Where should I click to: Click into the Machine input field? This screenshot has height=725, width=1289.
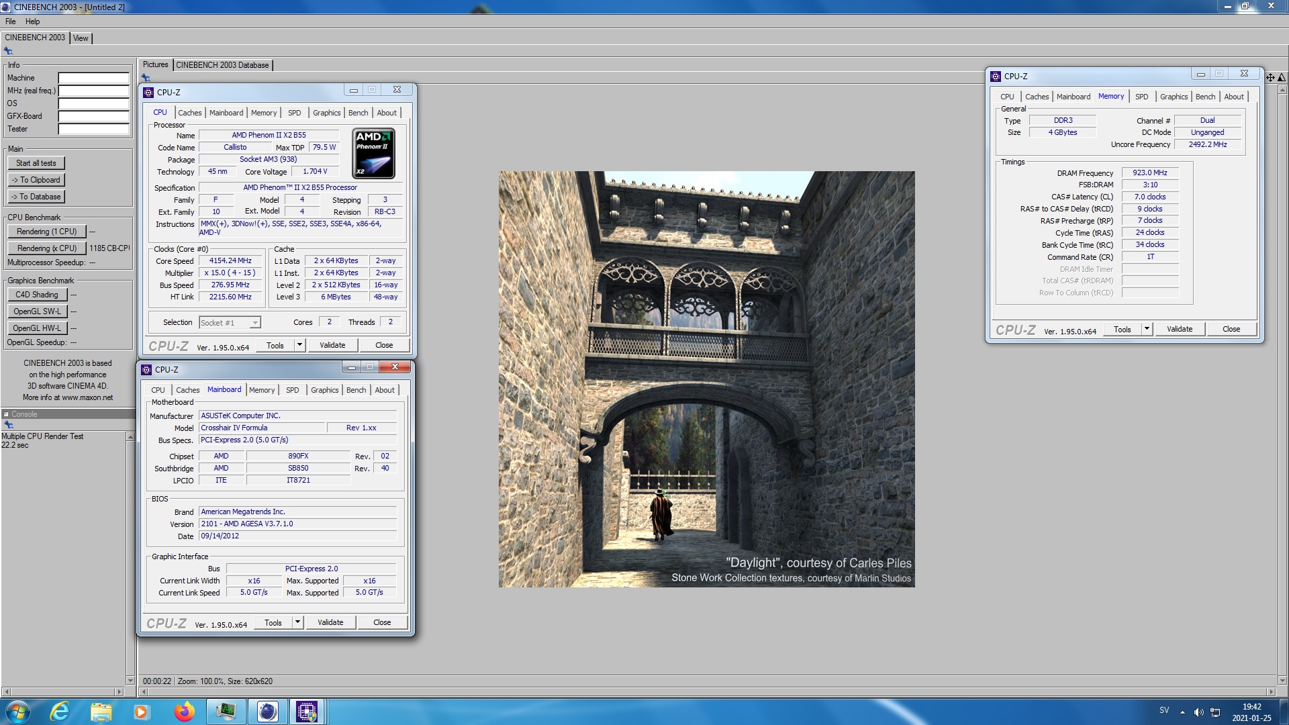pos(94,78)
